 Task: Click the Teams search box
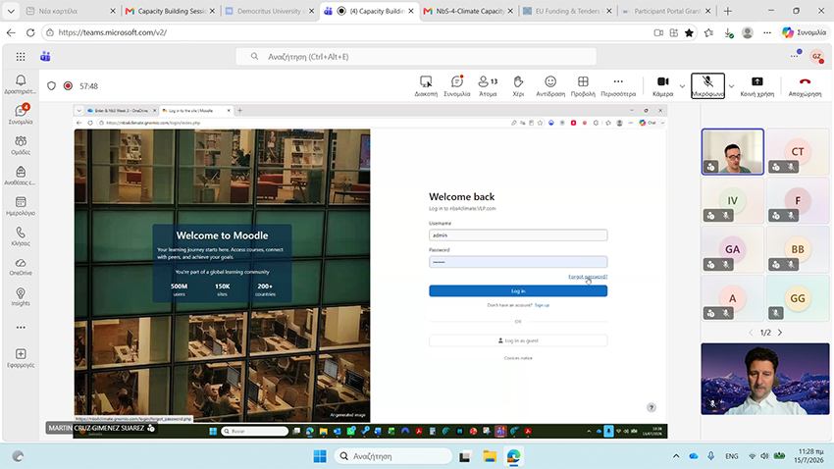pos(416,56)
